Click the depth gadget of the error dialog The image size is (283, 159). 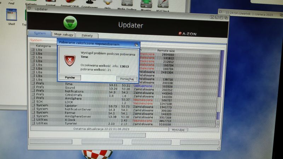(136, 45)
